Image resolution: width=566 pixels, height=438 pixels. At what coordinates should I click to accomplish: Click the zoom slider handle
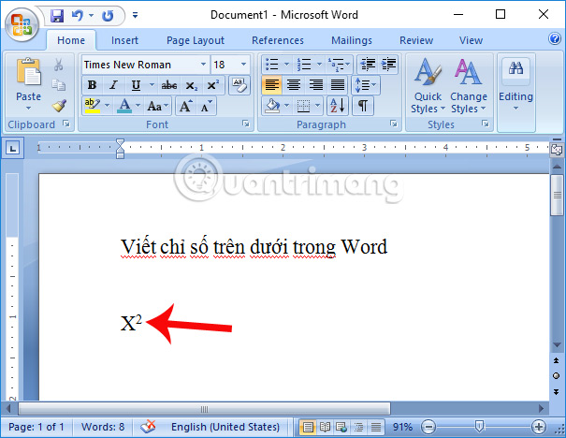coord(479,427)
